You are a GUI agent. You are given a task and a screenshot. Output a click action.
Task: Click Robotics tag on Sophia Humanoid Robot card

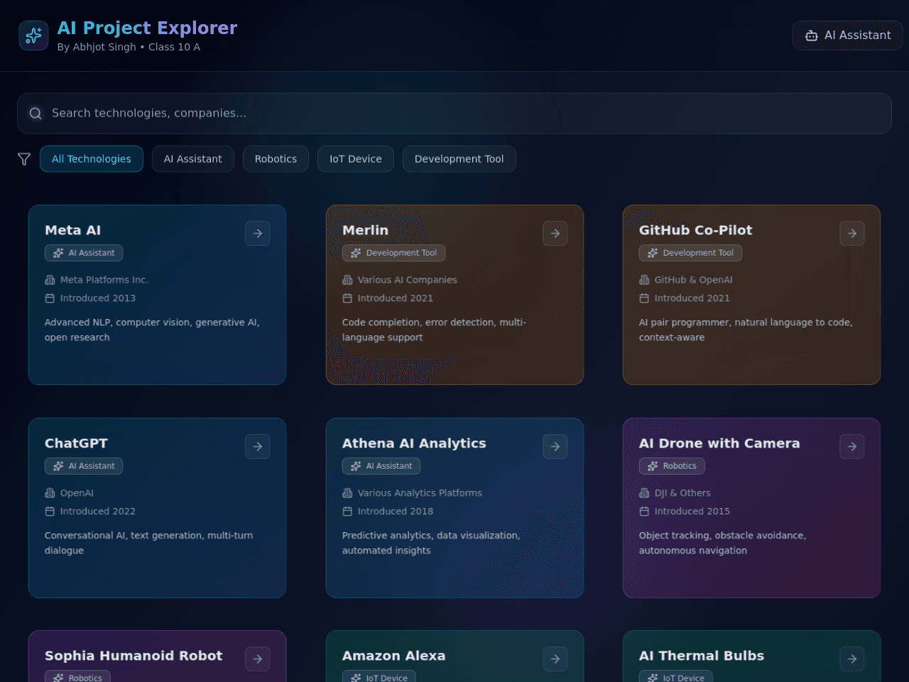77,677
